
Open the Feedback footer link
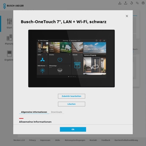pyautogui.click(x=106, y=140)
